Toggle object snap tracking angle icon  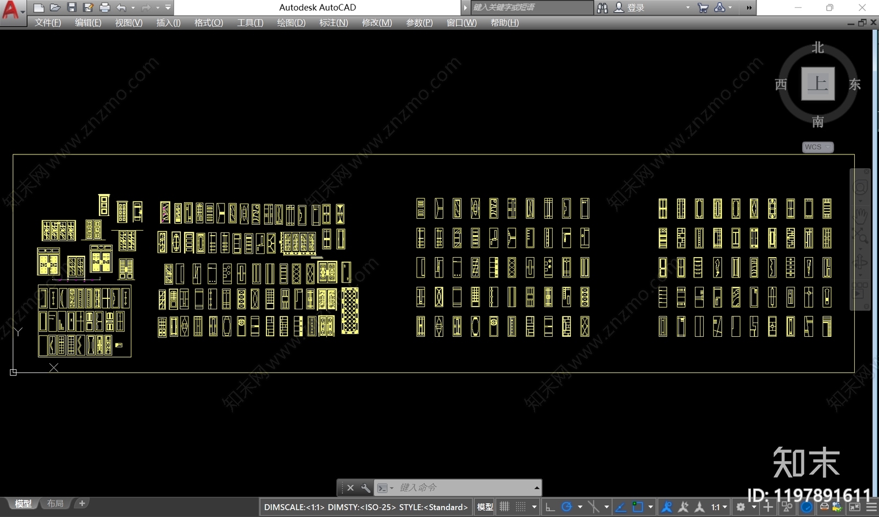pyautogui.click(x=621, y=507)
